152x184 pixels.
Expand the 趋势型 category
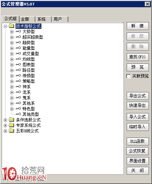coord(12,43)
